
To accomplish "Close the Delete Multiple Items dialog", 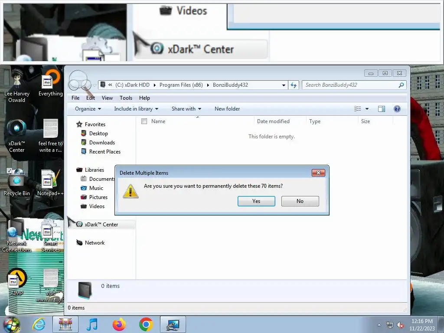I will coord(318,173).
